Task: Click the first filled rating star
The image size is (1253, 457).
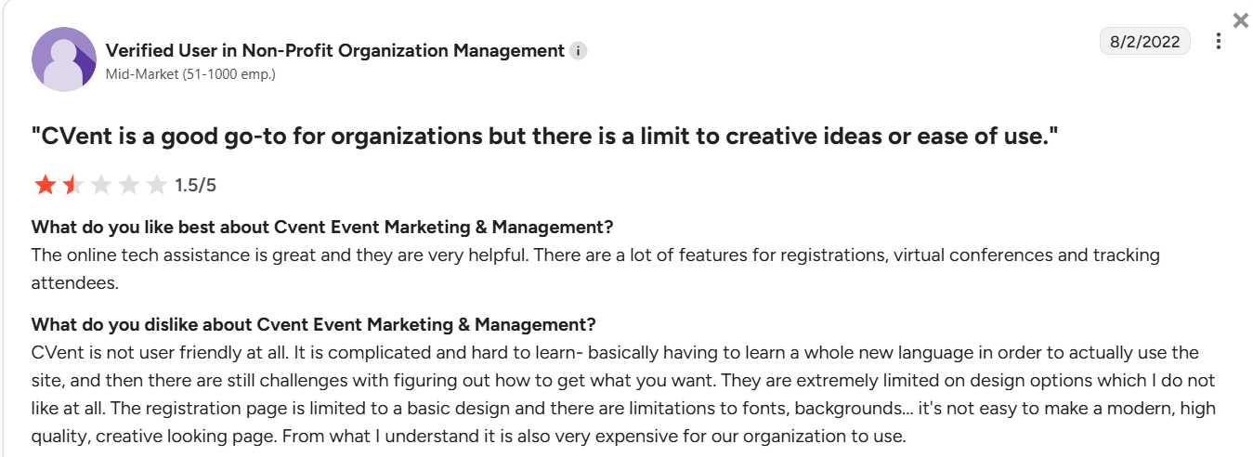Action: point(45,185)
